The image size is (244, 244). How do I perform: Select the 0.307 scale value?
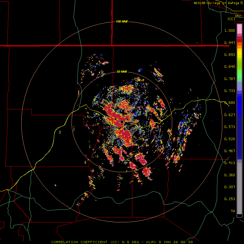[230, 187]
